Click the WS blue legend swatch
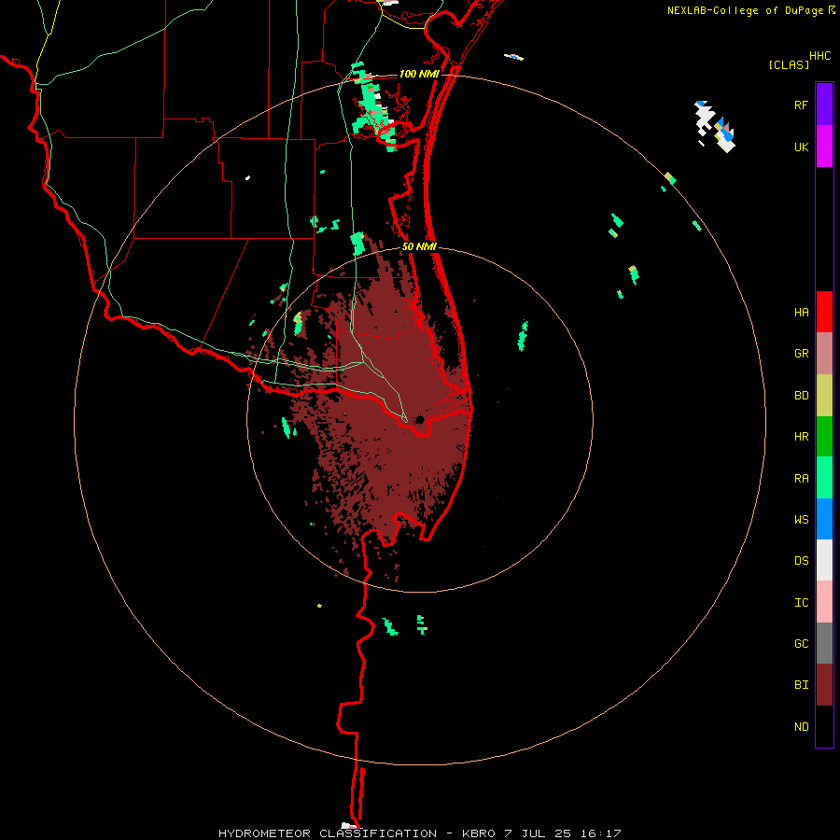Image resolution: width=840 pixels, height=840 pixels. [824, 519]
